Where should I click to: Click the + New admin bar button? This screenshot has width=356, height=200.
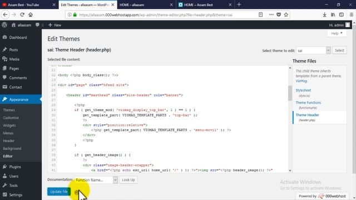[55, 25]
